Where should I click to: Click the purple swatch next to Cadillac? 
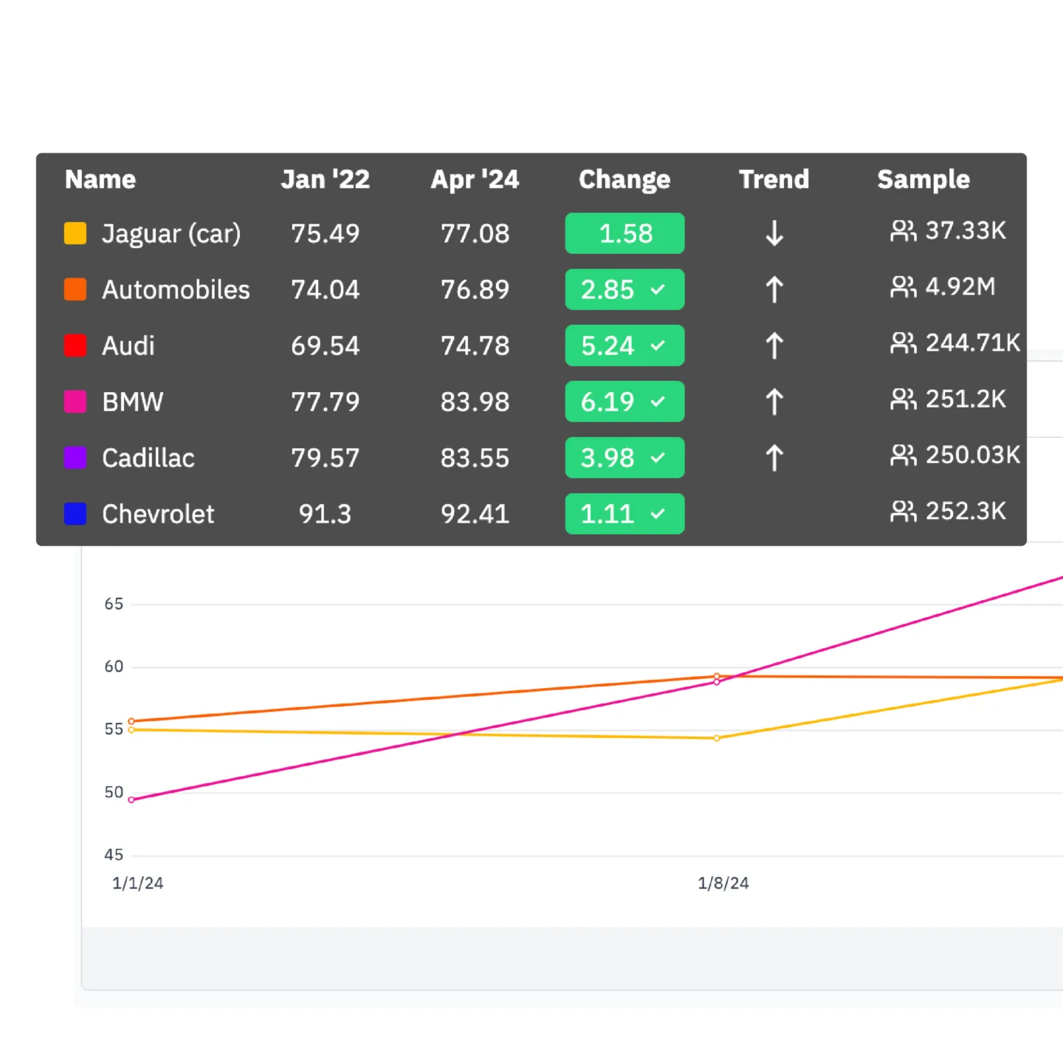75,458
